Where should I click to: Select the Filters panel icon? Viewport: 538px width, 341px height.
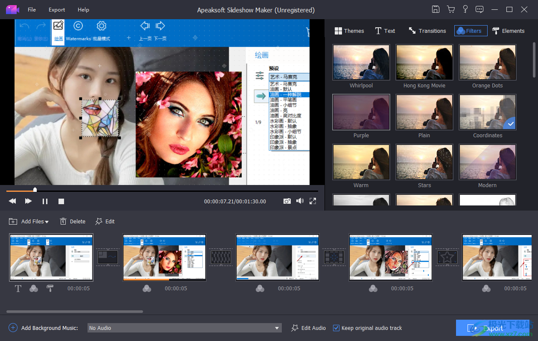click(x=462, y=31)
